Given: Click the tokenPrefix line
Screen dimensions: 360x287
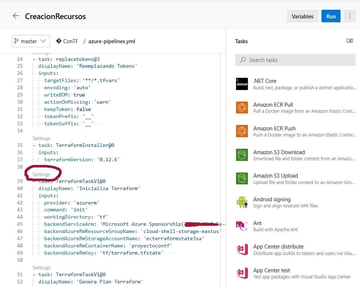Looking at the screenshot, I should coord(69,116).
